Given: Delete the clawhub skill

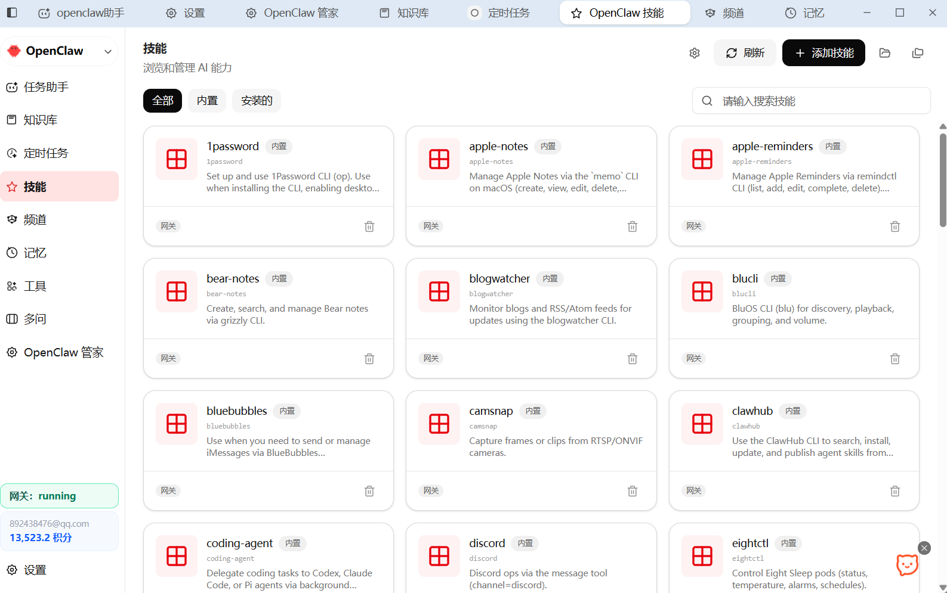Looking at the screenshot, I should point(895,491).
